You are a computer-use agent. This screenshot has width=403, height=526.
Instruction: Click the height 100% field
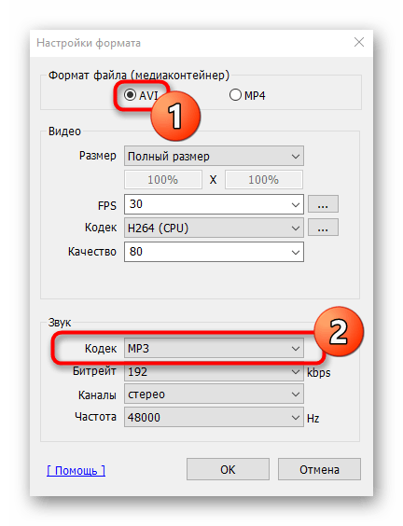coord(264,179)
